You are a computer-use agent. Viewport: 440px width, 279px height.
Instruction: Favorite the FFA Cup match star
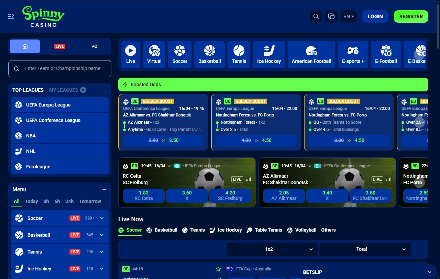(218, 269)
